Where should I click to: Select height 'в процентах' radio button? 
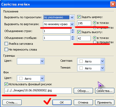(x=95, y=42)
